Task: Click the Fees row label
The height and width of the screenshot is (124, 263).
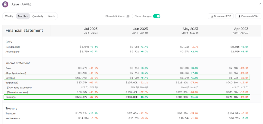Action: tap(8, 68)
